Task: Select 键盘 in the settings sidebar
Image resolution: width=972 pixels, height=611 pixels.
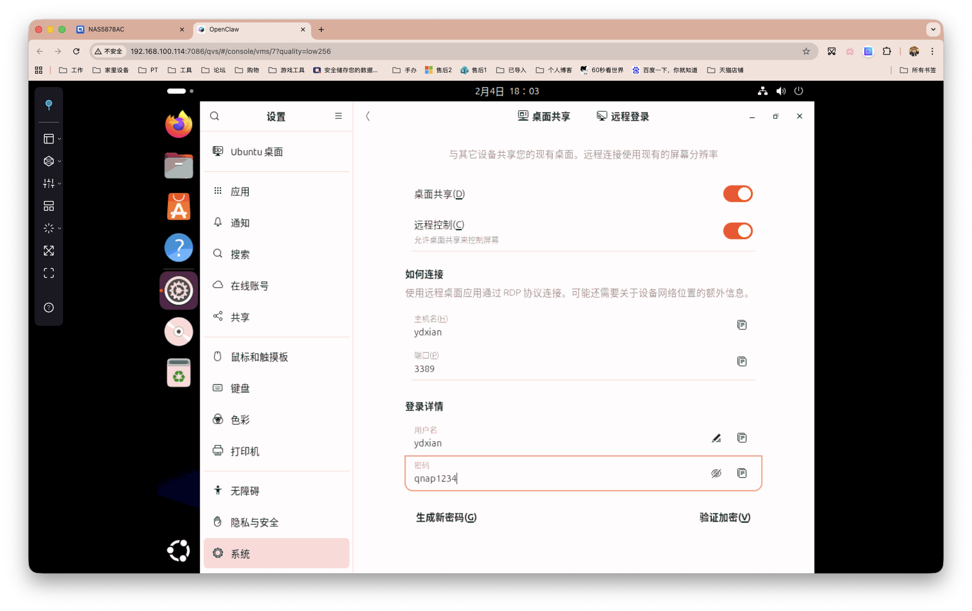Action: [239, 388]
